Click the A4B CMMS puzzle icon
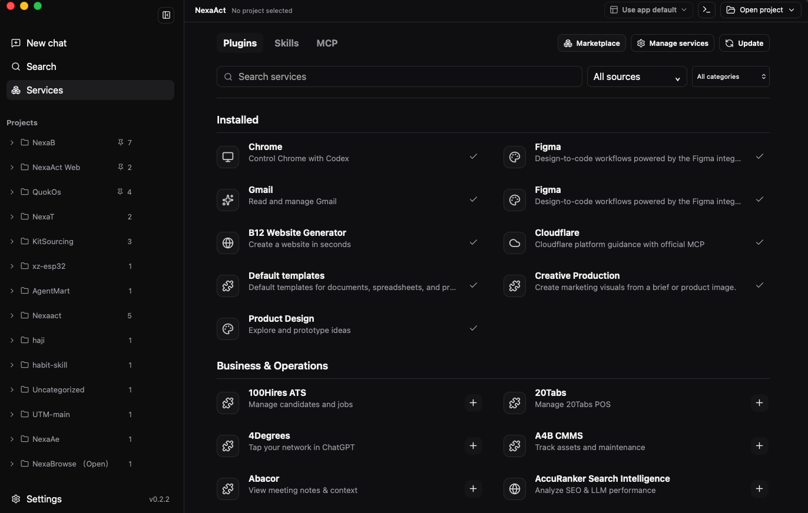The width and height of the screenshot is (808, 513). point(515,446)
